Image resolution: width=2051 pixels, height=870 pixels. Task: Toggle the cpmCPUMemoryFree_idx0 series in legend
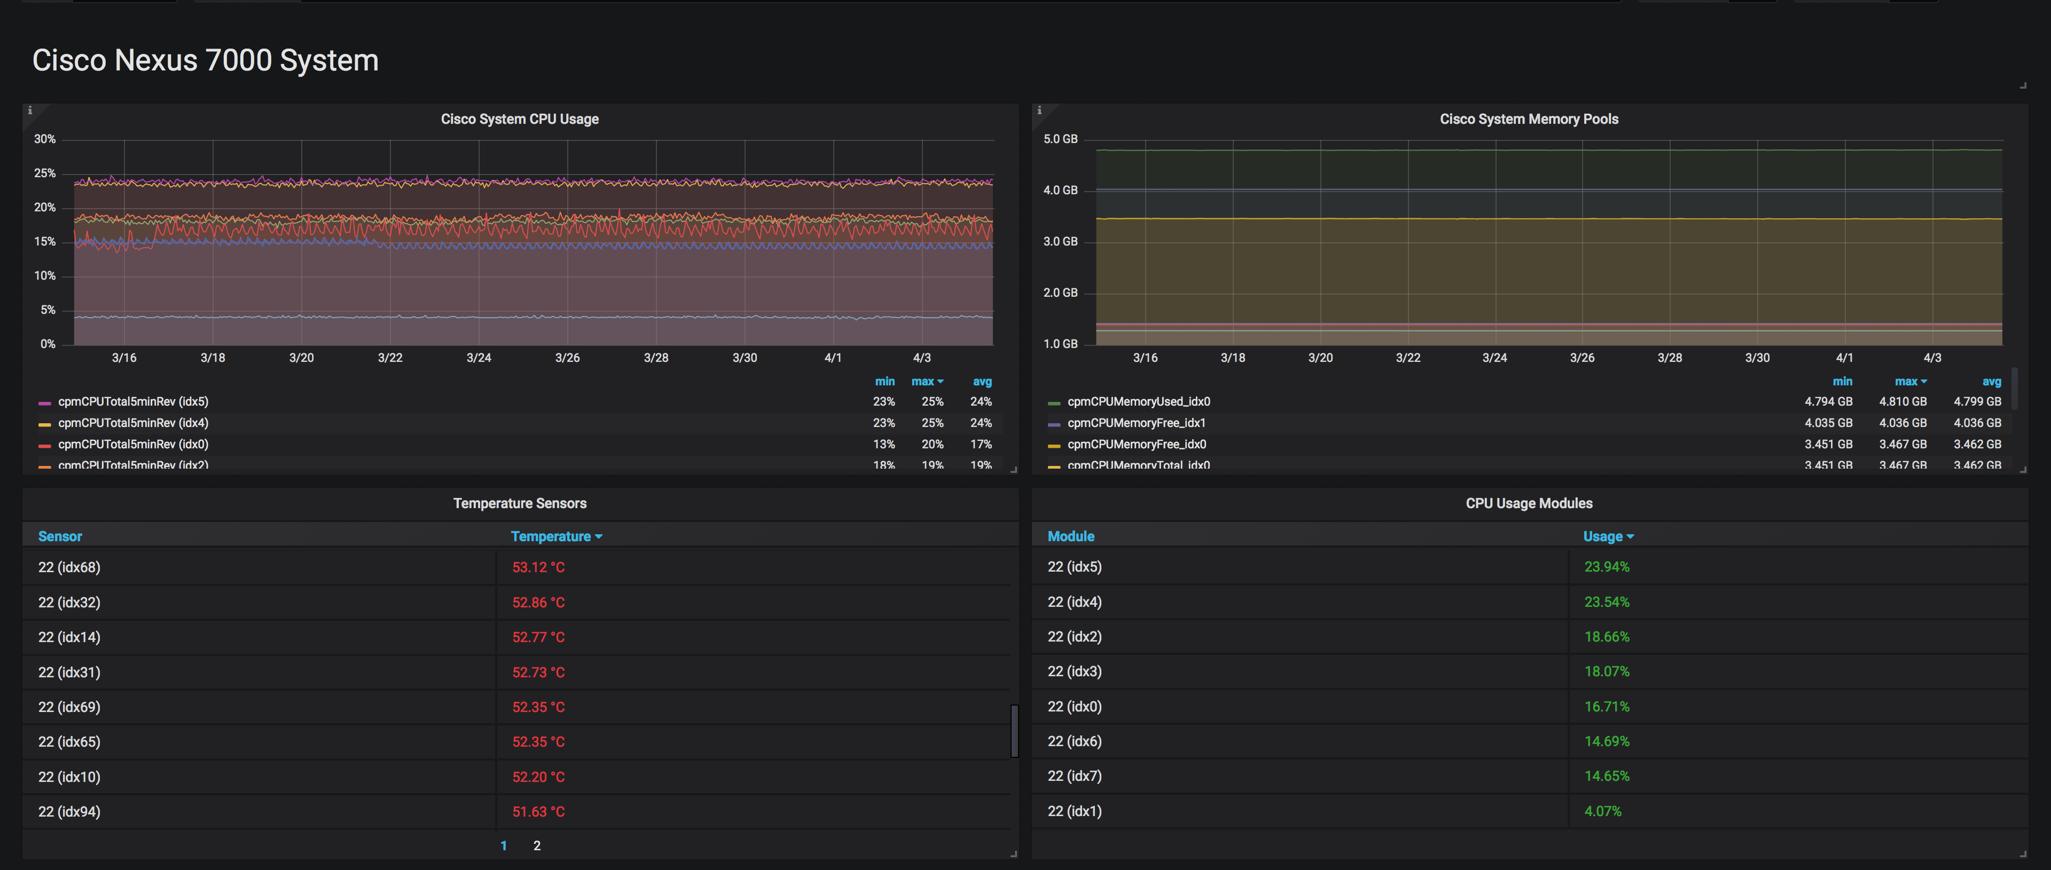[x=1136, y=445]
